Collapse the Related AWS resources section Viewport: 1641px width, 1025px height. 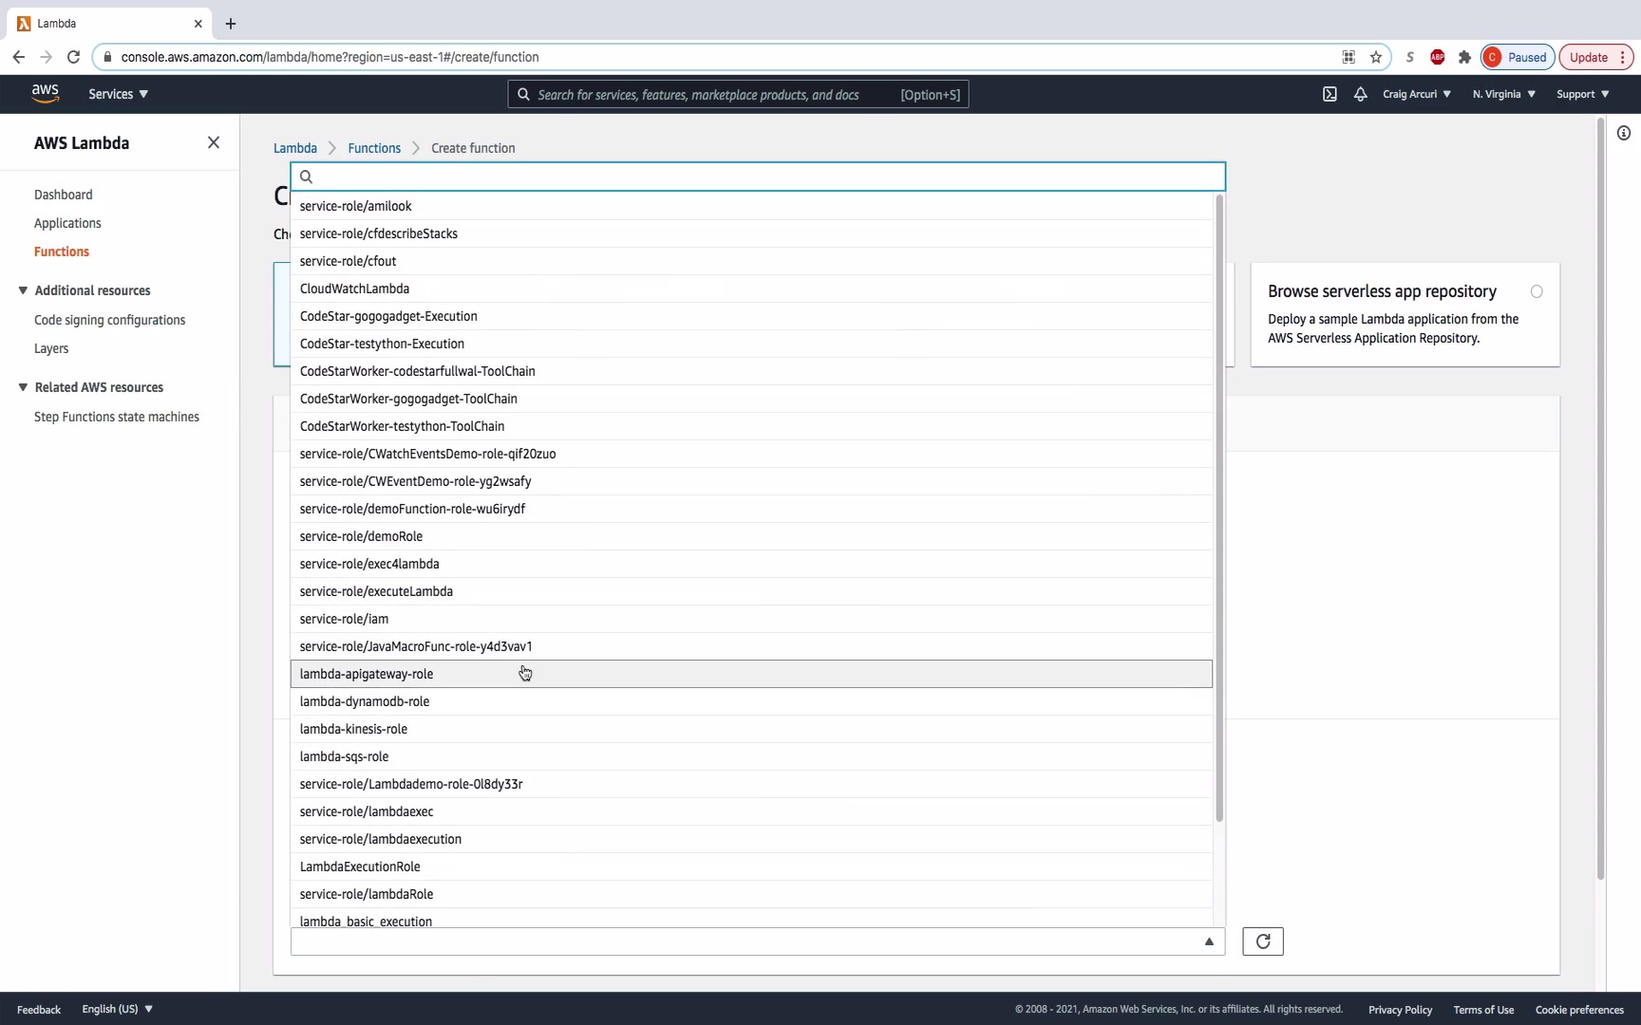(x=23, y=387)
